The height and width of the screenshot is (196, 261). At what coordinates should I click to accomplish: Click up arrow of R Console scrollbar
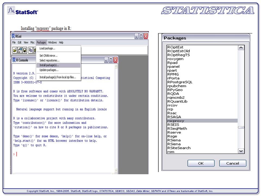point(116,66)
